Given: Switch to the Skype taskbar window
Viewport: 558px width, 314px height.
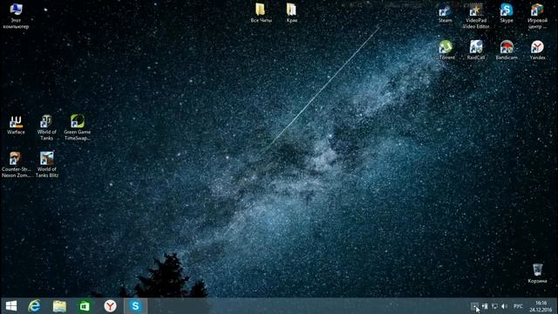Looking at the screenshot, I should [135, 306].
